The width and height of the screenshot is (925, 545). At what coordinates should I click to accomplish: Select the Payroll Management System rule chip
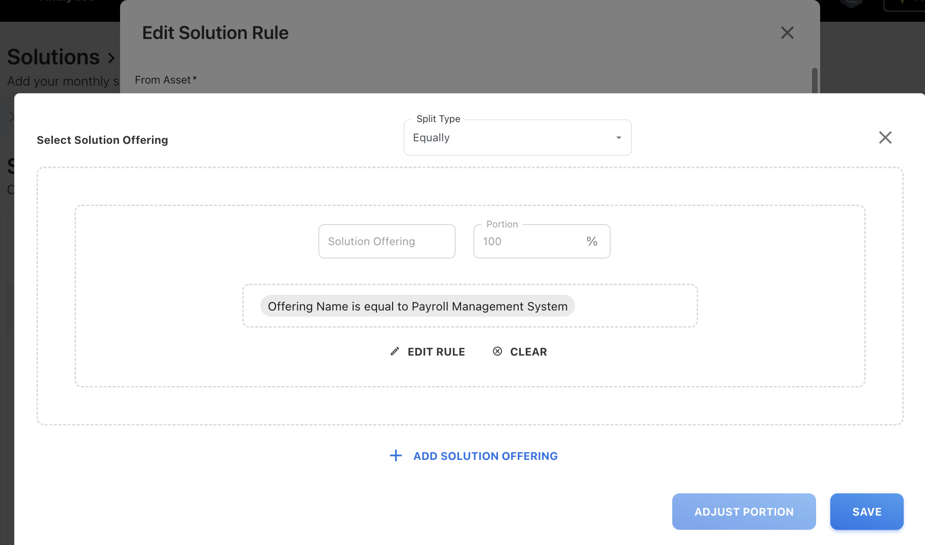417,306
